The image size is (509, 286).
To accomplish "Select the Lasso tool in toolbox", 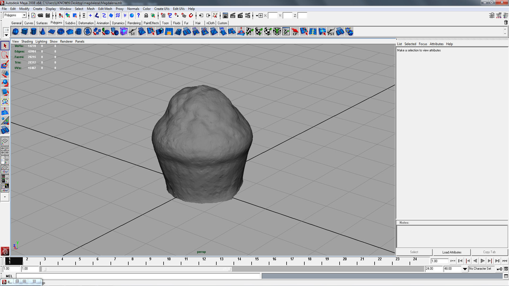I will tap(5, 55).
